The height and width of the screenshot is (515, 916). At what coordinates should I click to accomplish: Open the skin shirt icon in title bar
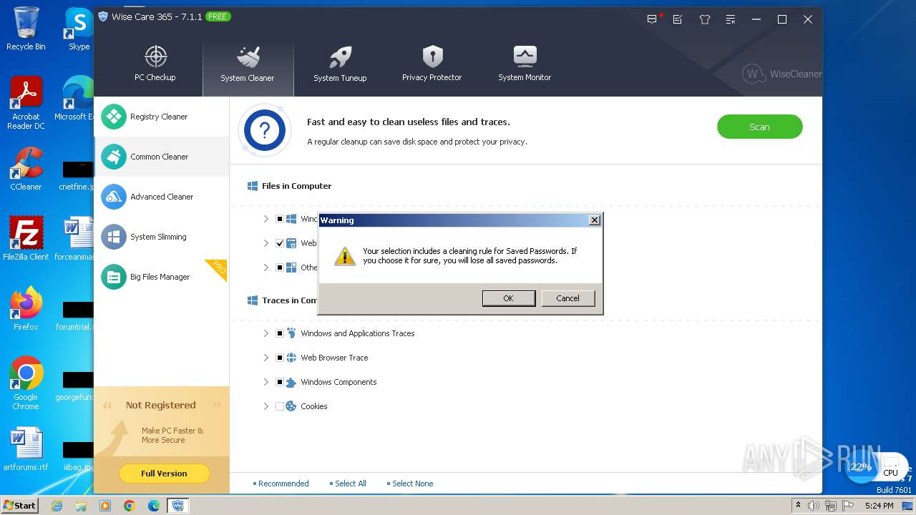[x=704, y=19]
